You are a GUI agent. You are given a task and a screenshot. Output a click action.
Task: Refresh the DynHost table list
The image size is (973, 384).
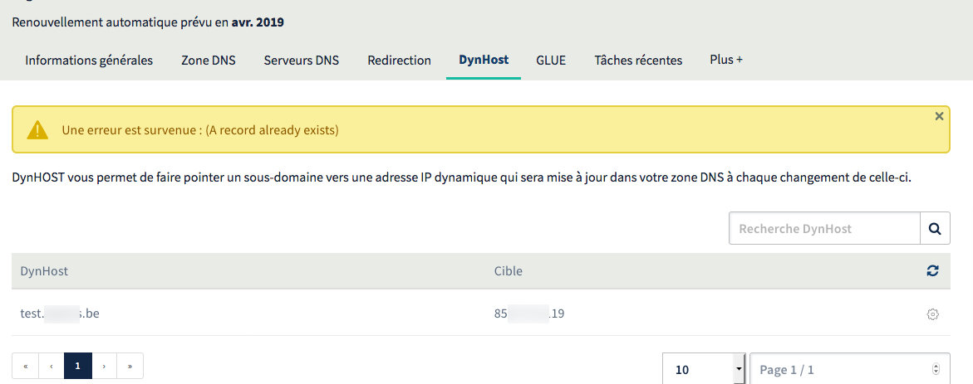click(x=932, y=271)
